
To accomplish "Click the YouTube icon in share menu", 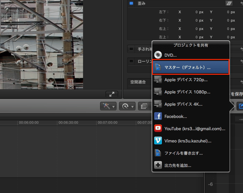I will coord(158,129).
